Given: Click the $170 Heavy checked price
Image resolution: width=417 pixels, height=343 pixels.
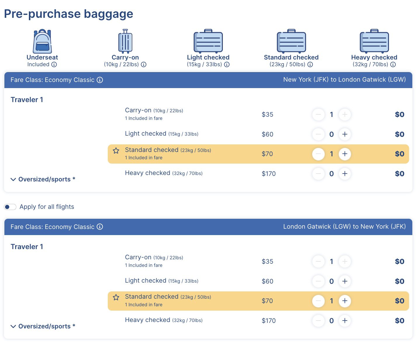Looking at the screenshot, I should pyautogui.click(x=268, y=174).
